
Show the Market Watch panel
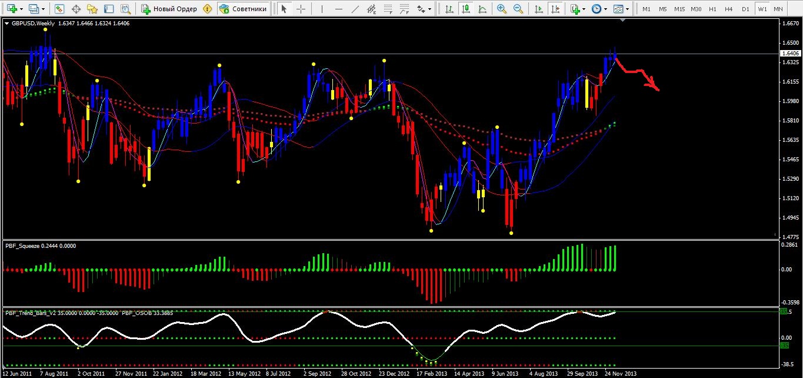pyautogui.click(x=59, y=9)
